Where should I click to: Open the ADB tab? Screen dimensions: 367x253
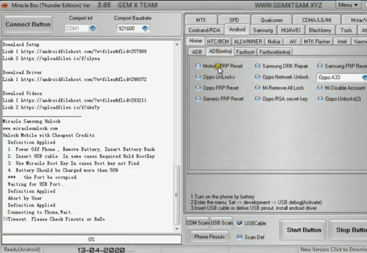tap(197, 52)
